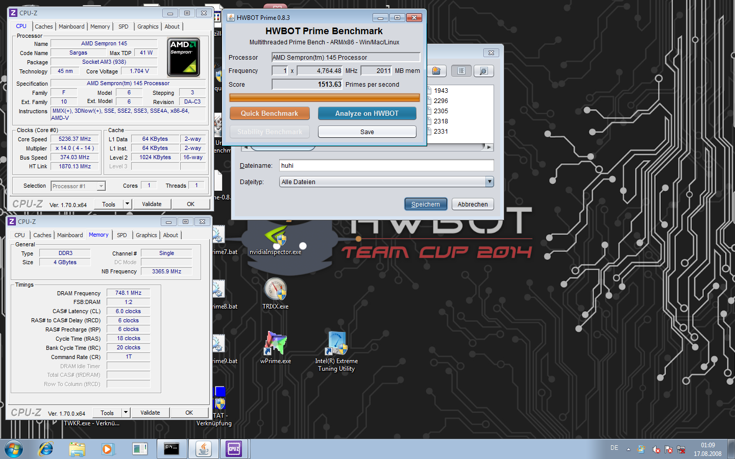Image resolution: width=735 pixels, height=459 pixels.
Task: Open the Dateityp dropdown
Action: (x=489, y=182)
